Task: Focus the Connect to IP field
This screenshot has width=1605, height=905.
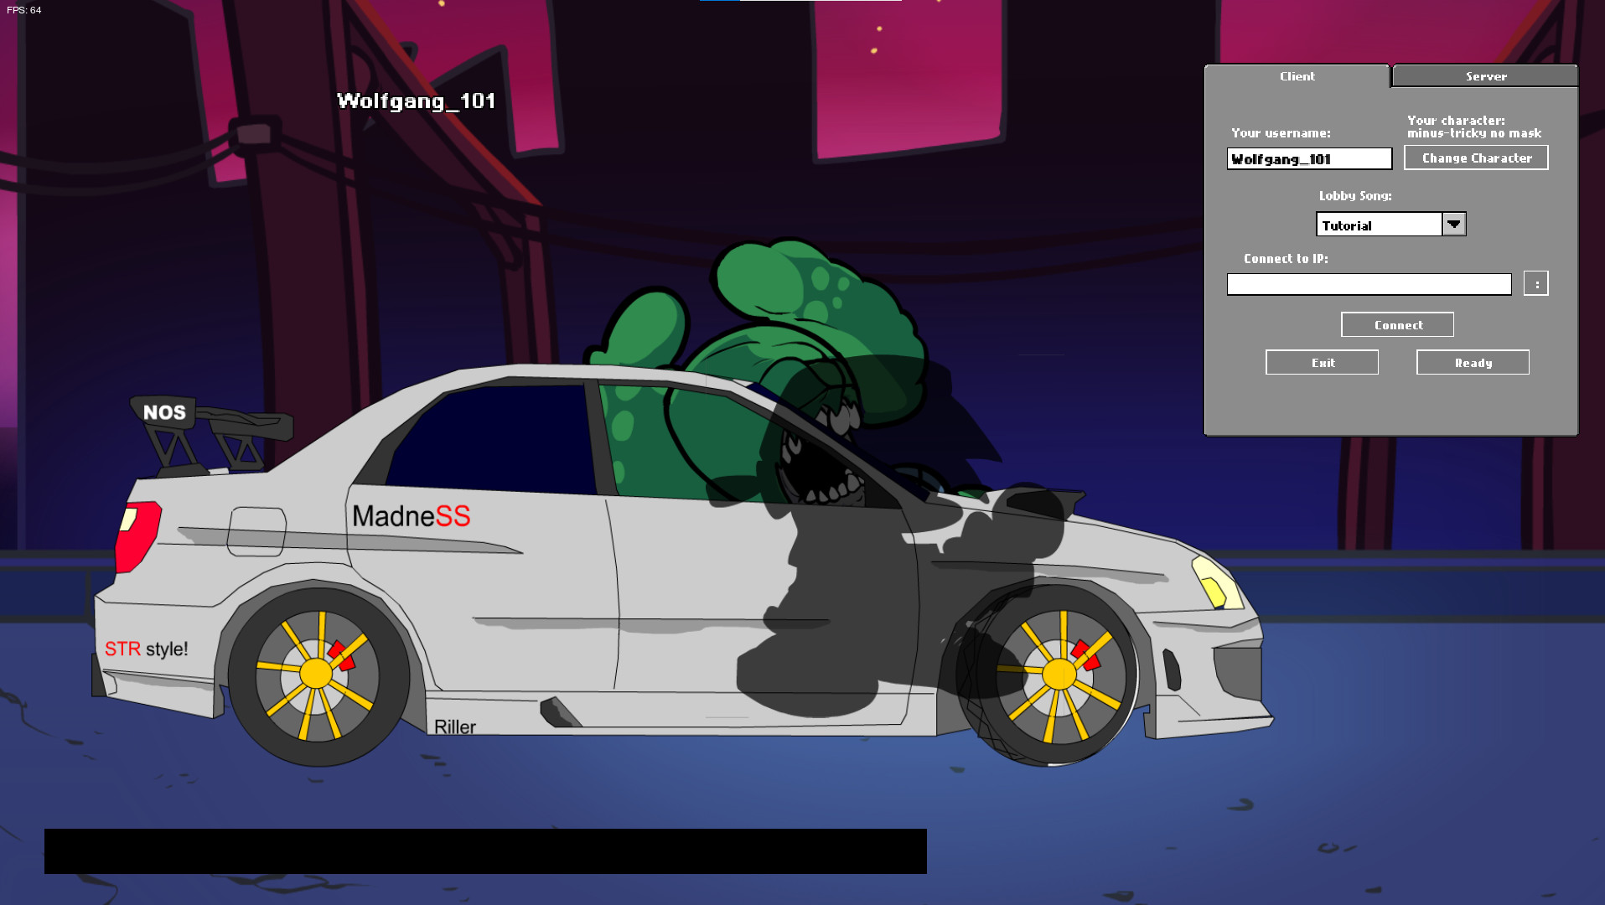Action: (1369, 284)
